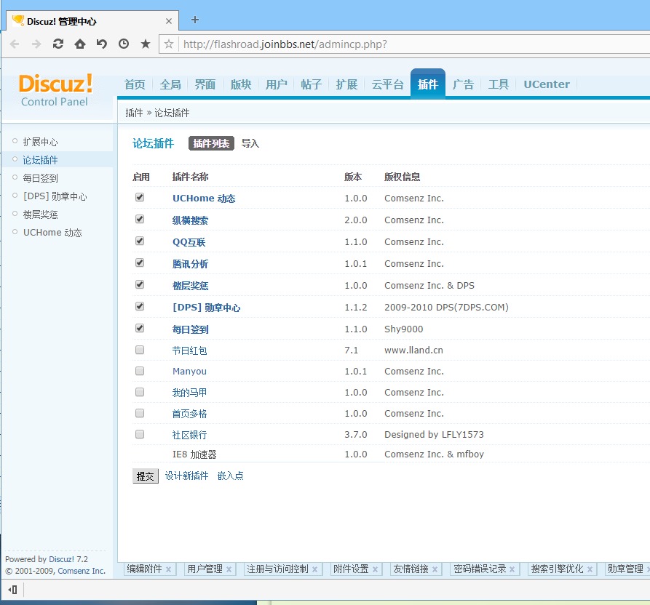Enable the 首页多格 plugin checkbox
The width and height of the screenshot is (650, 605).
(140, 413)
